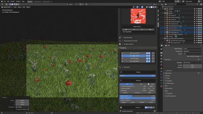Open the Object Mode dropdown
The image size is (203, 114).
[7, 7]
